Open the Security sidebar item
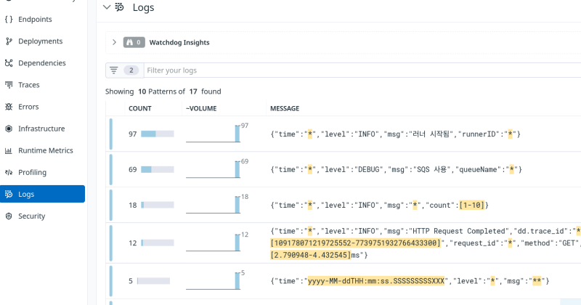The image size is (581, 305). (32, 216)
